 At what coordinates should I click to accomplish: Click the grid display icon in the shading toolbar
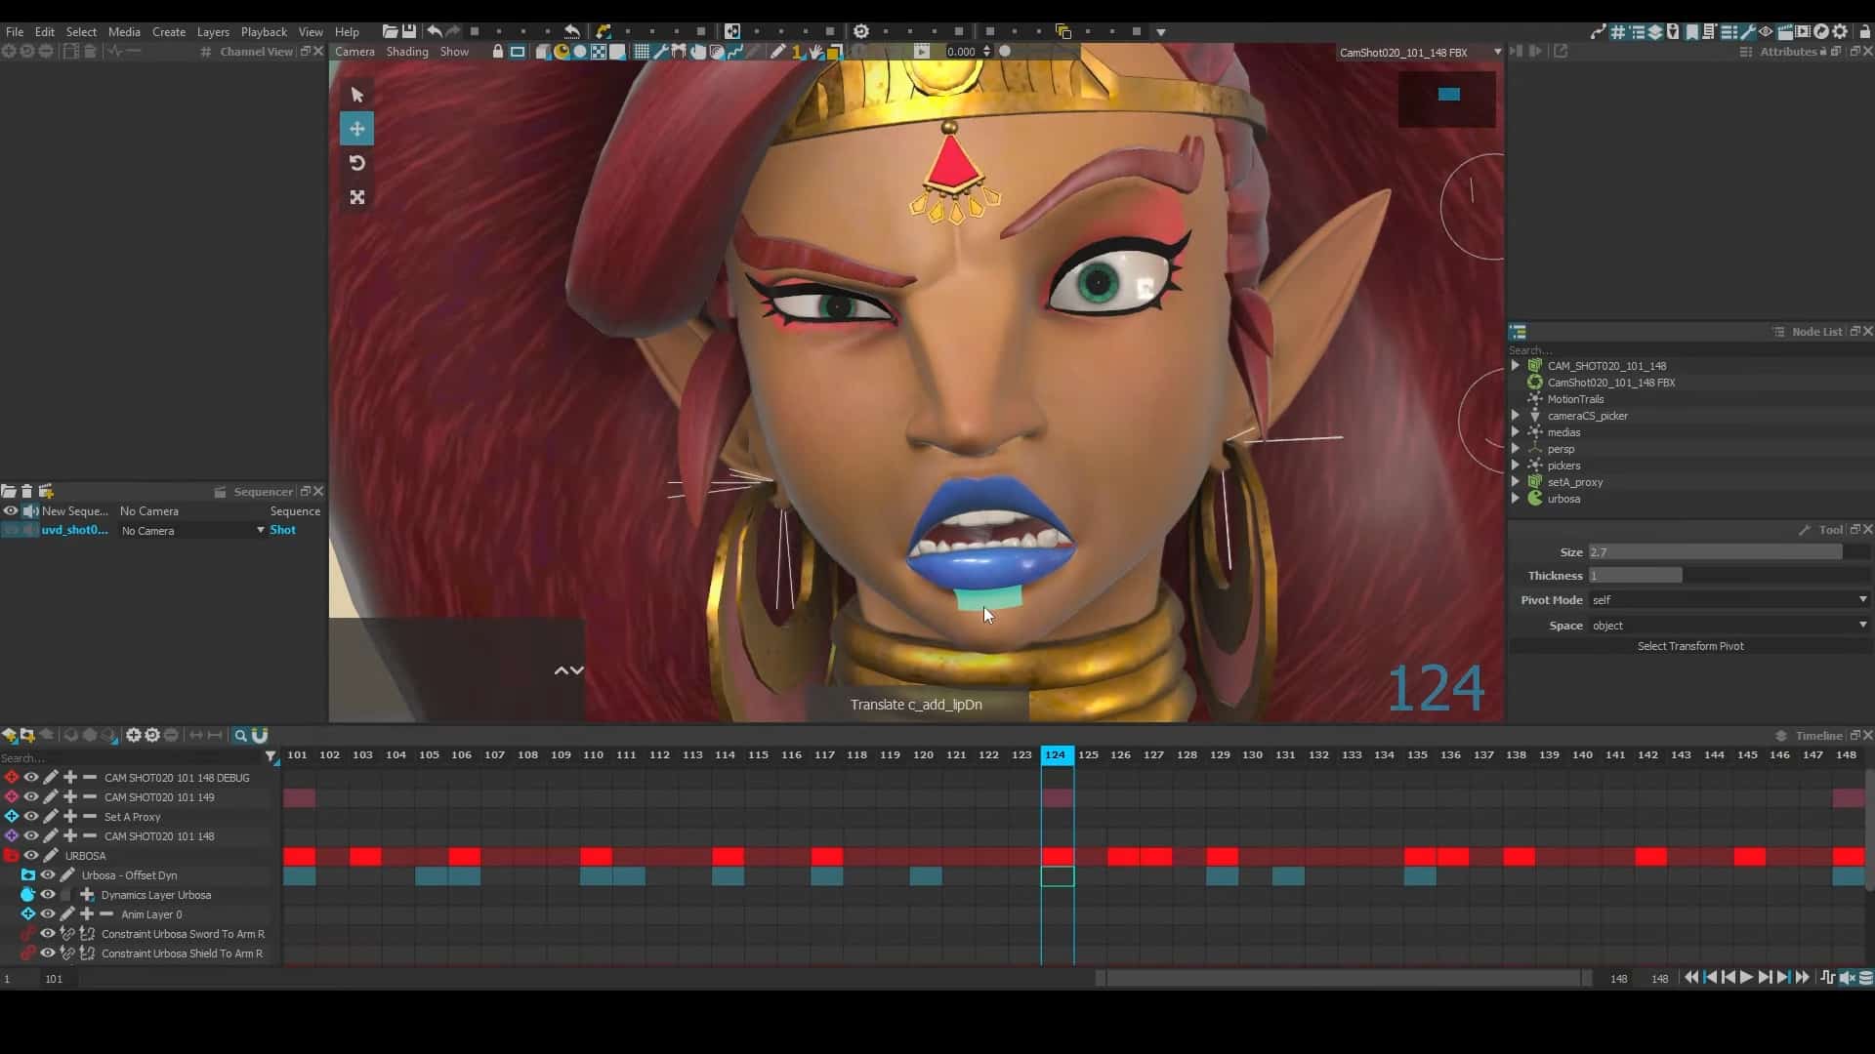[642, 52]
